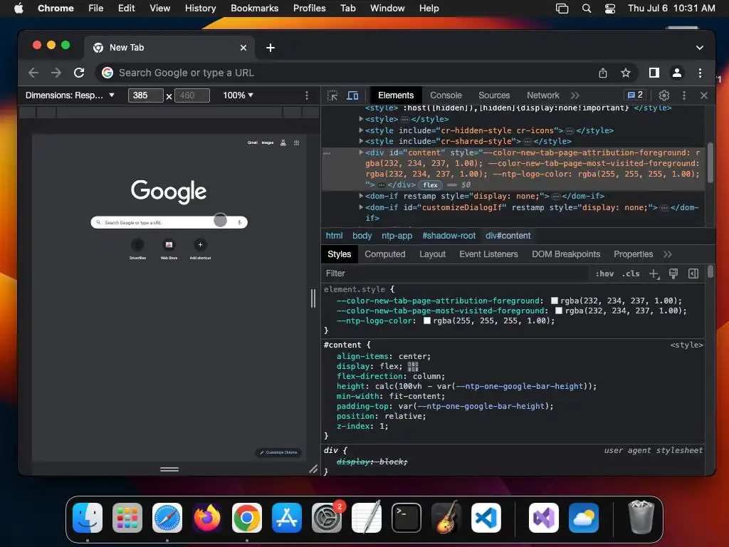Screen dimensions: 729x547
Task: Open the Computed styles tab
Action: [x=385, y=254]
